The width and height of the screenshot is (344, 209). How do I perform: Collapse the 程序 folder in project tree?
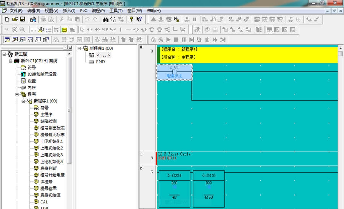17,94
